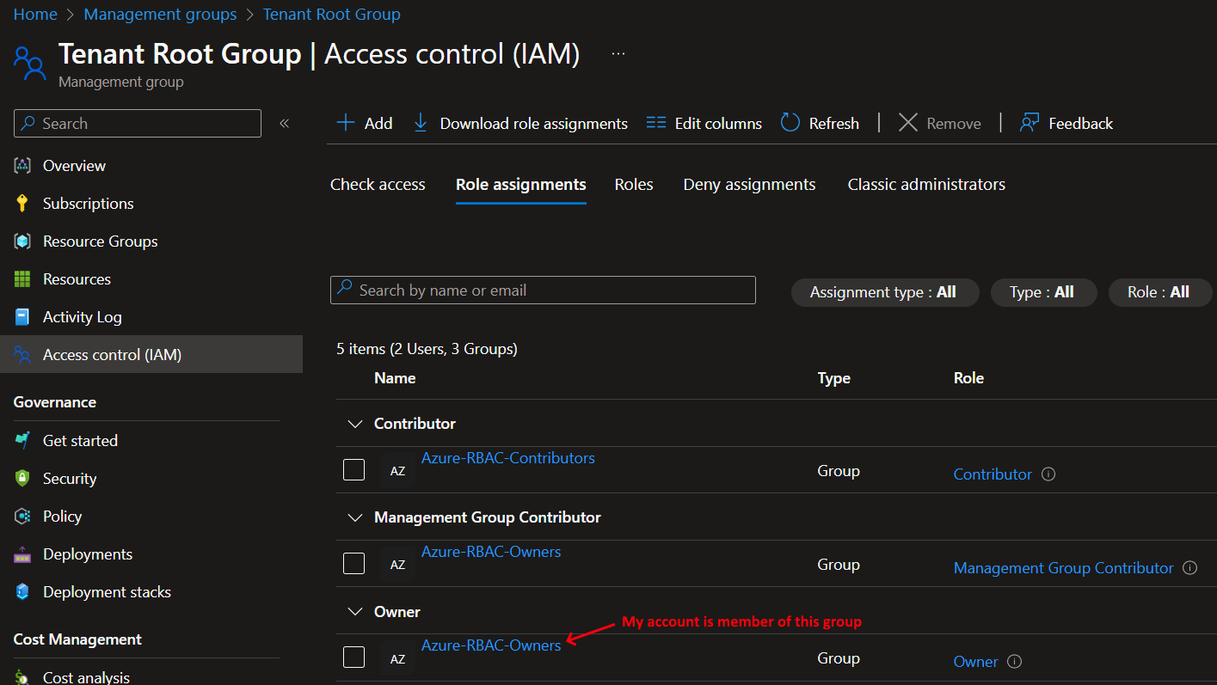This screenshot has width=1217, height=685.
Task: Click the circular Refresh icon
Action: [x=790, y=123]
